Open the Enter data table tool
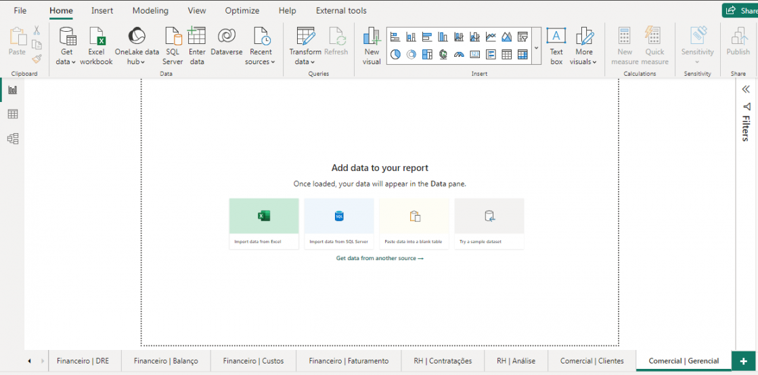The width and height of the screenshot is (758, 375). (x=197, y=46)
